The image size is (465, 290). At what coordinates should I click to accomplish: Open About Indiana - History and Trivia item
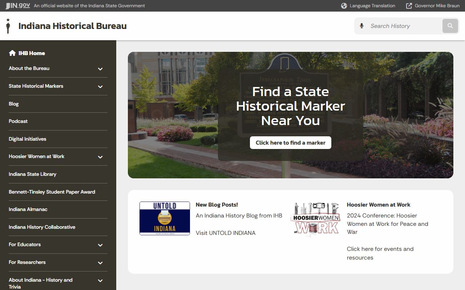[x=41, y=283]
